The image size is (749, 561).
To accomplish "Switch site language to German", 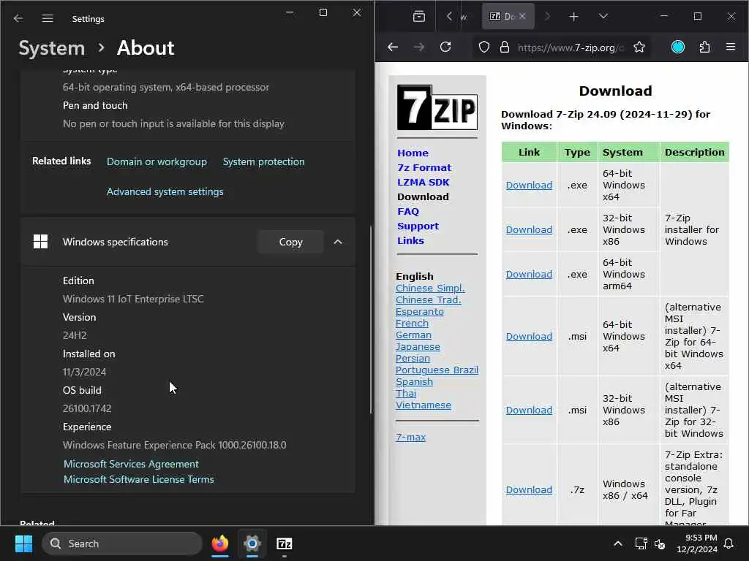I will click(x=413, y=335).
